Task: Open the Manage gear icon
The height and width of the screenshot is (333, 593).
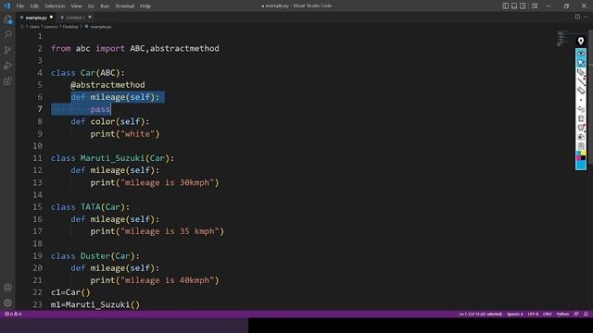Action: point(7,302)
